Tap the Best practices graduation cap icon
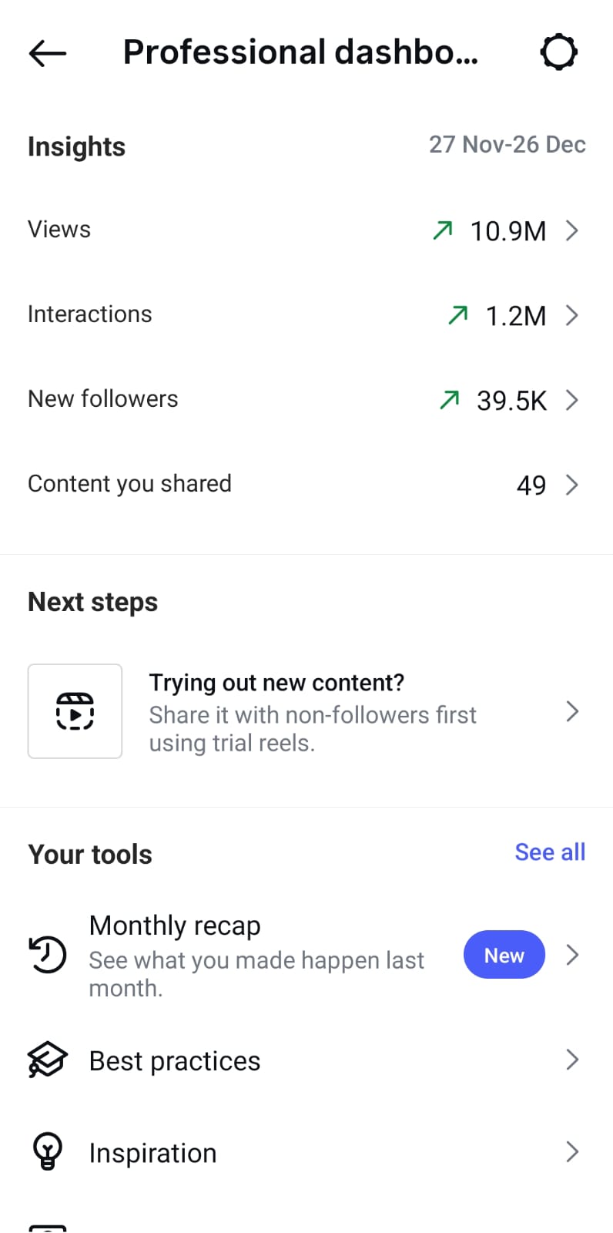 tap(48, 1060)
